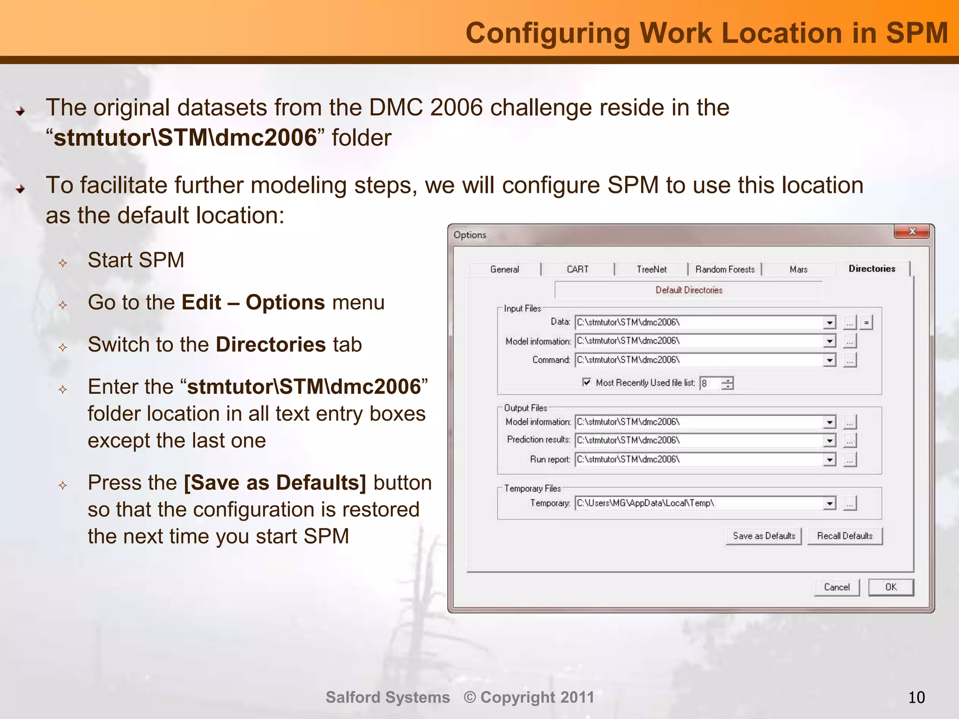This screenshot has width=959, height=719.
Task: Click the recently used file count field
Action: pos(711,383)
